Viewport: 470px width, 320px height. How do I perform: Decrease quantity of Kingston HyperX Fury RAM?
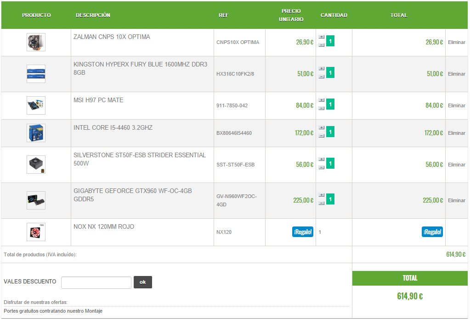(x=321, y=77)
